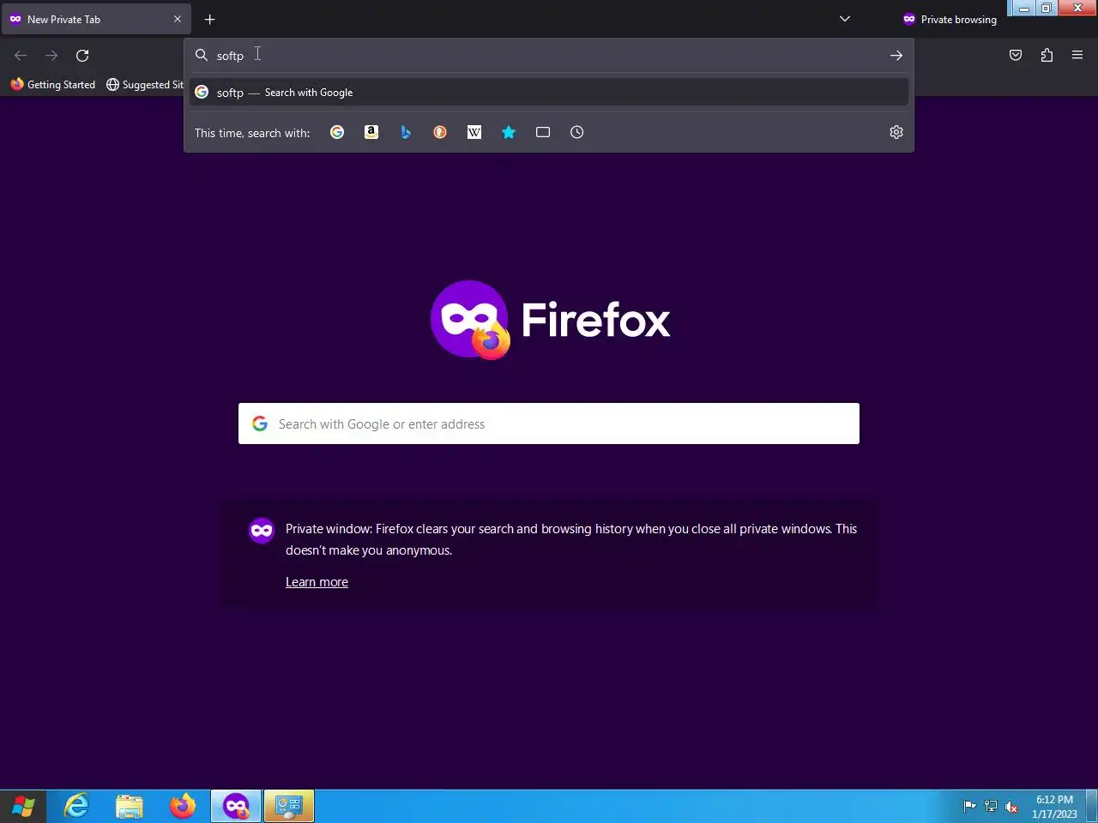The height and width of the screenshot is (823, 1098).
Task: Select the New Private Tab tab
Action: coord(96,19)
